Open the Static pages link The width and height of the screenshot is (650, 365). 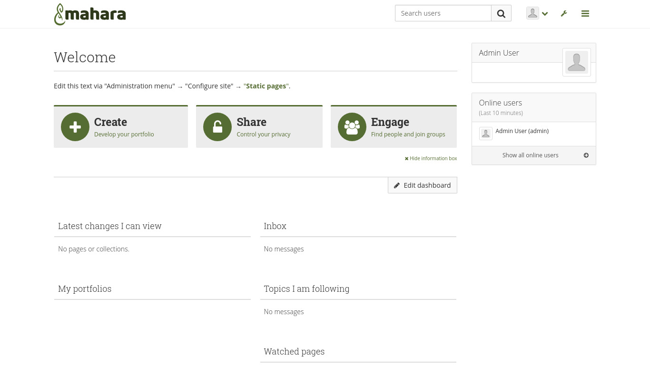[266, 86]
